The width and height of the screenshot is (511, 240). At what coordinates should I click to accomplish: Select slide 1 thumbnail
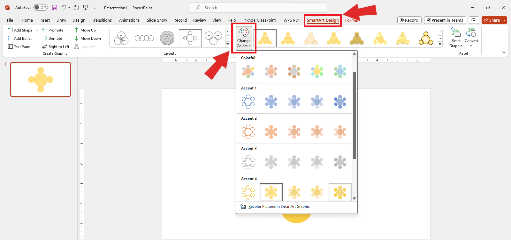41,79
